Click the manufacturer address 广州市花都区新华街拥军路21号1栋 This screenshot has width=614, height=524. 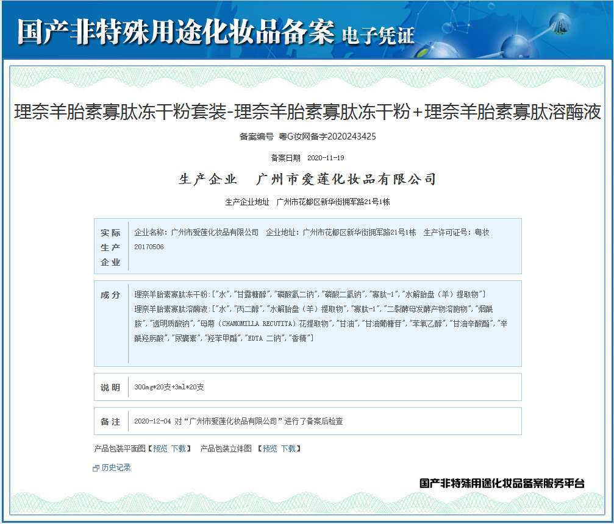[x=334, y=202]
